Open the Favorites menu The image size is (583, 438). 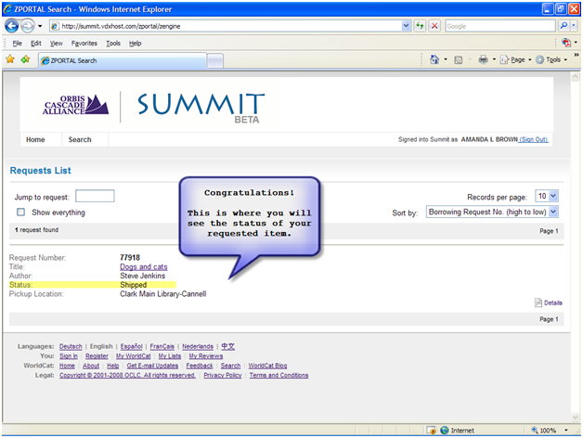coord(84,43)
